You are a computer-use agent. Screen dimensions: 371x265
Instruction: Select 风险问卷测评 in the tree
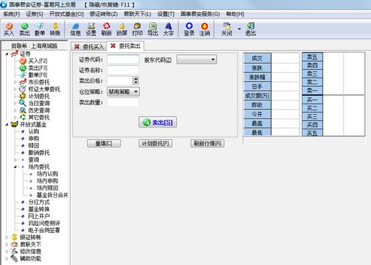[x=44, y=223]
